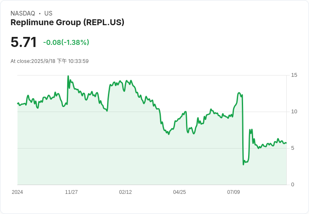Click the -0.08(-1.38%) price change
Image resolution: width=309 pixels, height=214 pixels.
66,42
